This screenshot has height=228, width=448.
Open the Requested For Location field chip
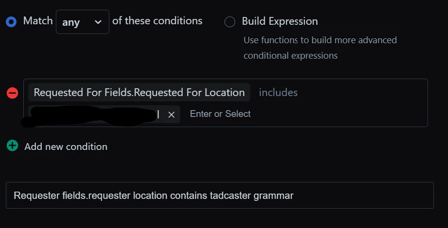click(x=139, y=92)
